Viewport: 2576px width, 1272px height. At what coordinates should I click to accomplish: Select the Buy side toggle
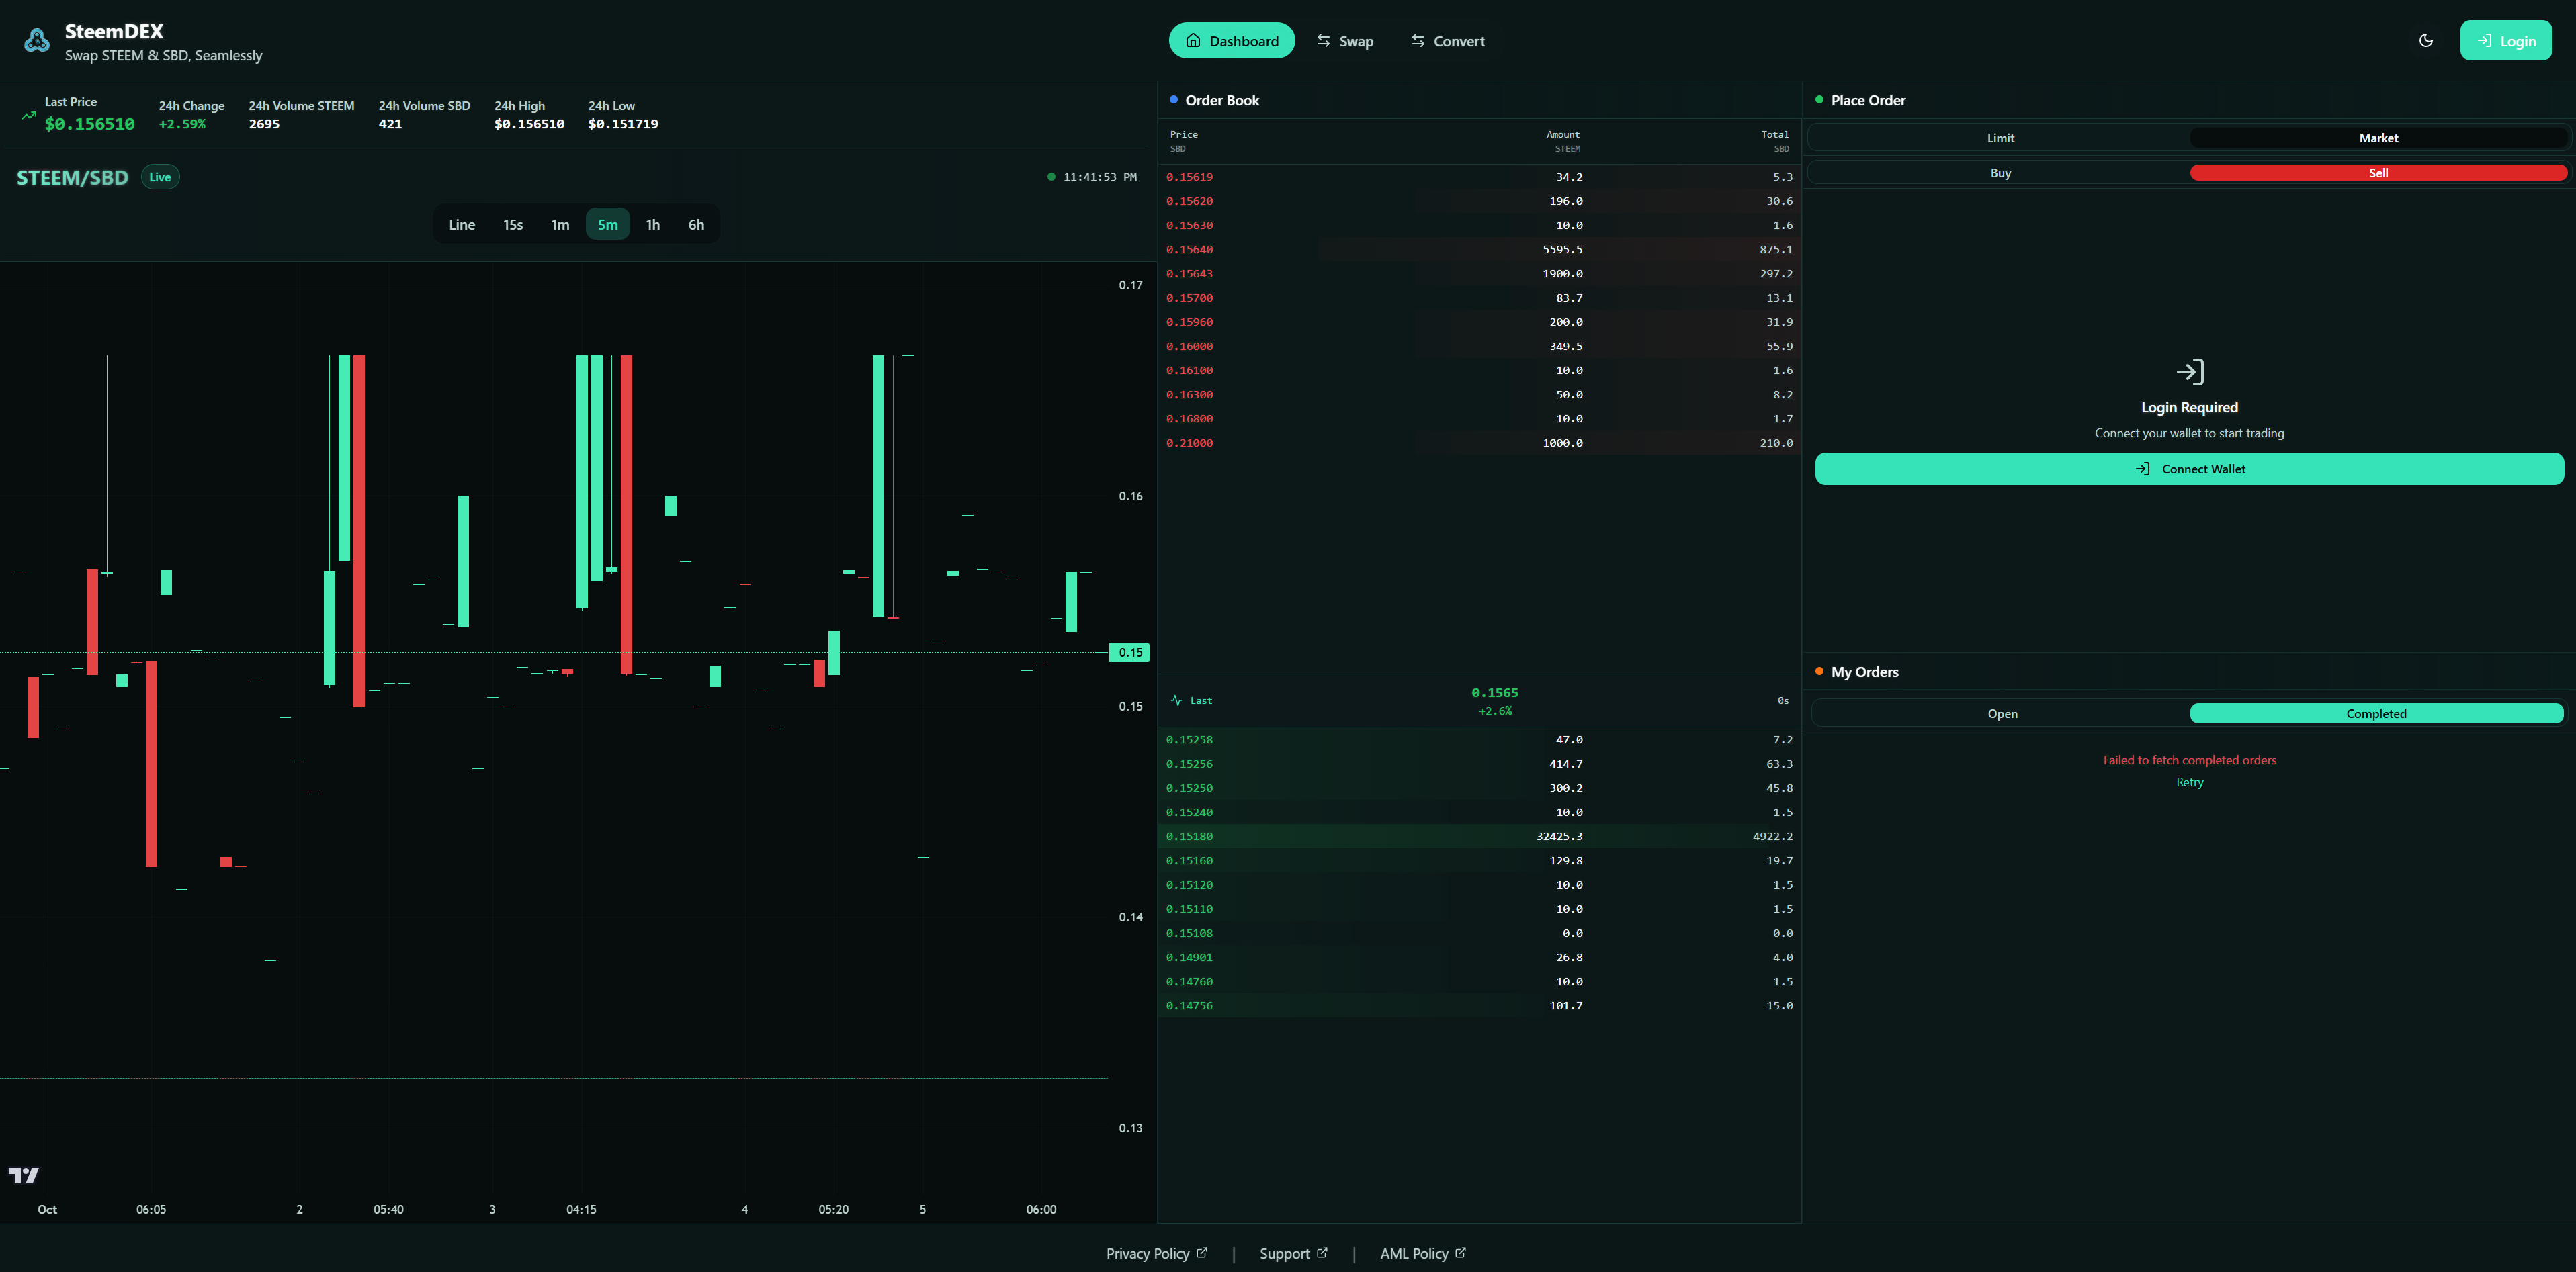coord(2000,173)
